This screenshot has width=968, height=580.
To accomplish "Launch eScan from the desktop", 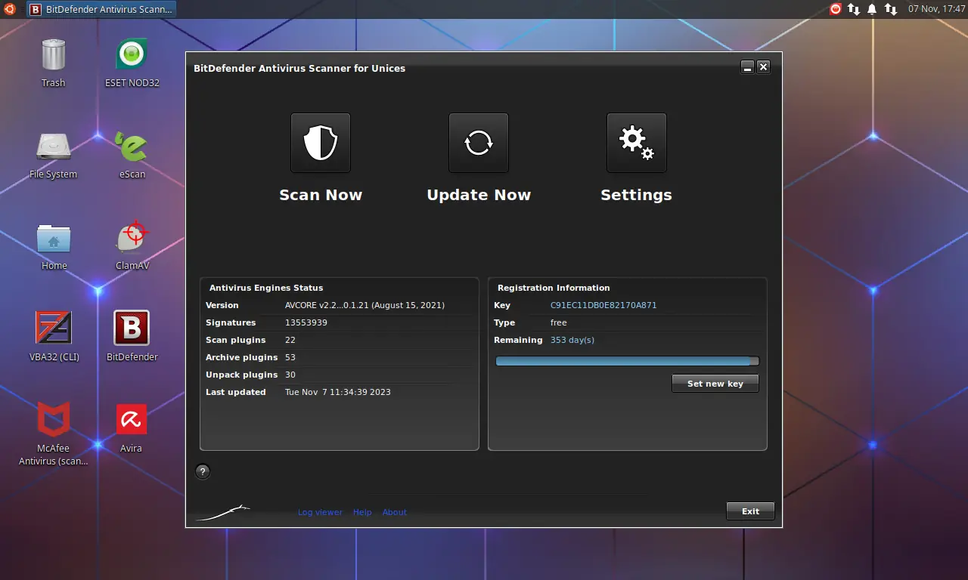I will 132,147.
